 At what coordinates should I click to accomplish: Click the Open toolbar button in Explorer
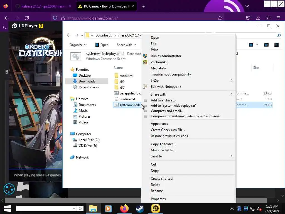pyautogui.click(x=102, y=45)
